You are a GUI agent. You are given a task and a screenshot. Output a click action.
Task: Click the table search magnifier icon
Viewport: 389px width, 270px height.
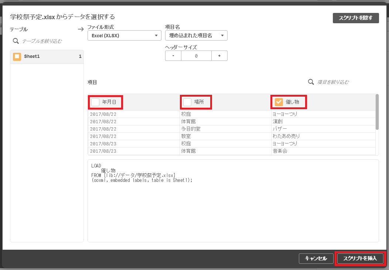[x=16, y=41]
